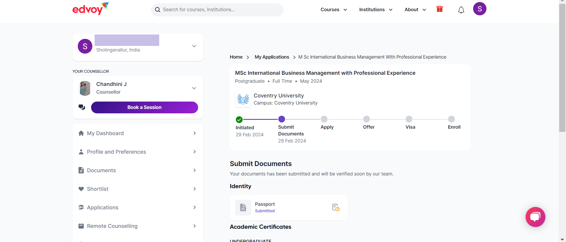Click the scrollbar down arrow
The width and height of the screenshot is (566, 242).
coord(562,240)
